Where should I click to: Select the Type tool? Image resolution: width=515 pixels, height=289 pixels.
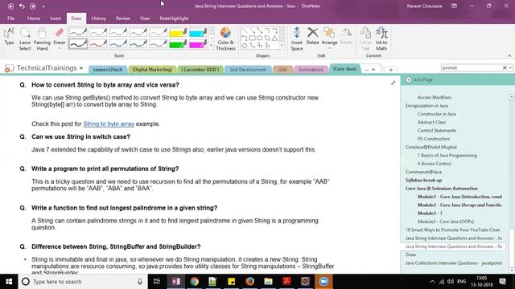(9, 36)
